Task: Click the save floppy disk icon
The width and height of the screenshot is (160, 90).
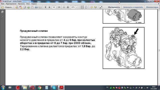Action: 32,7
